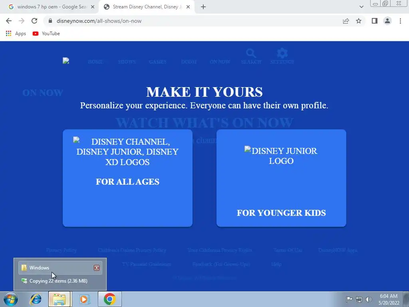Open Feedback (For Grown-Ups) link

[221, 264]
